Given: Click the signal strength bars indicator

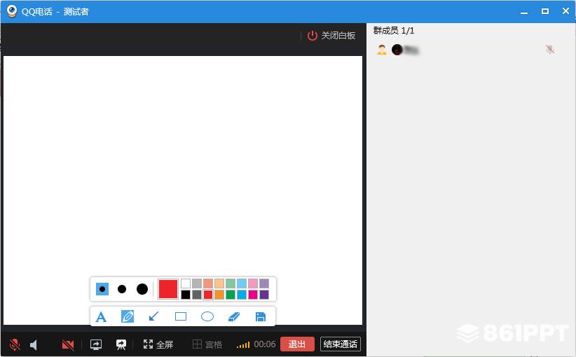Looking at the screenshot, I should click(243, 344).
